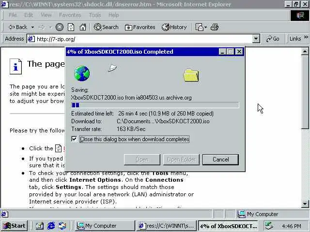This screenshot has height=232, width=310.
Task: Stop page loading with the Stop icon
Action: [59, 27]
